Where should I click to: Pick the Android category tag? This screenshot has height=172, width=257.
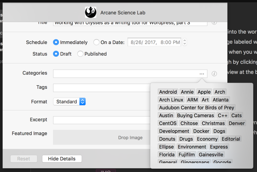[x=168, y=92]
